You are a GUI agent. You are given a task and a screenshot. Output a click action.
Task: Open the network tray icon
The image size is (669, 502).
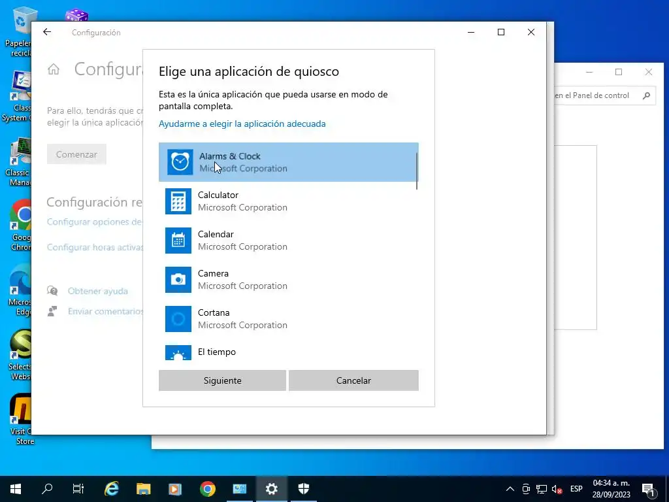pos(542,489)
